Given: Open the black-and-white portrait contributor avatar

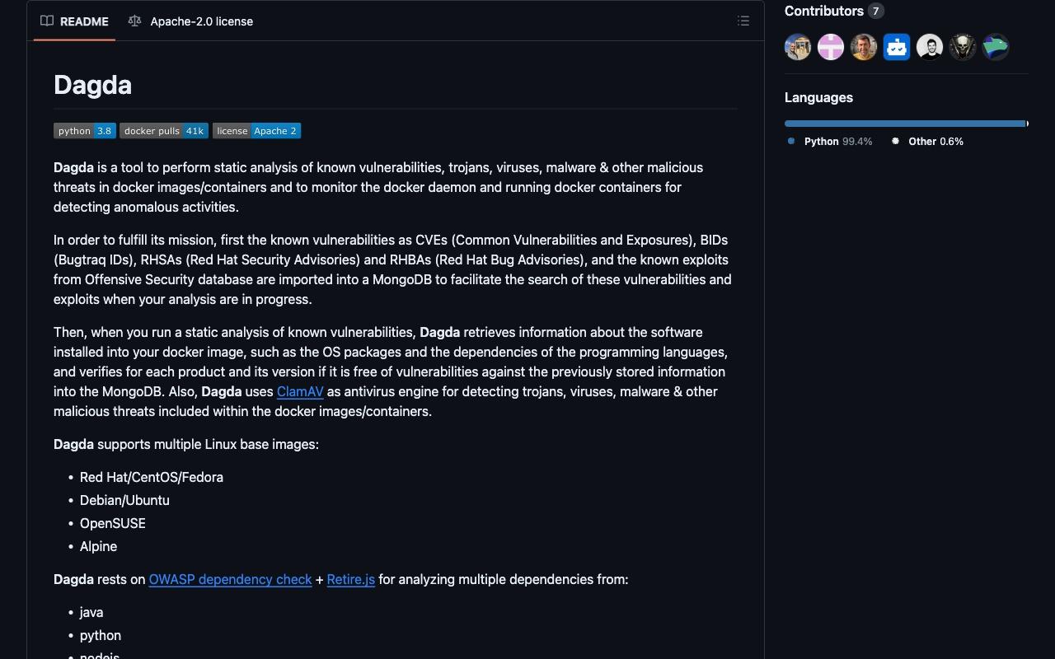Looking at the screenshot, I should coord(930,47).
